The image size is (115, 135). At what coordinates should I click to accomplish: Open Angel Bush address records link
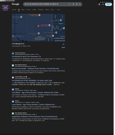(34, 117)
